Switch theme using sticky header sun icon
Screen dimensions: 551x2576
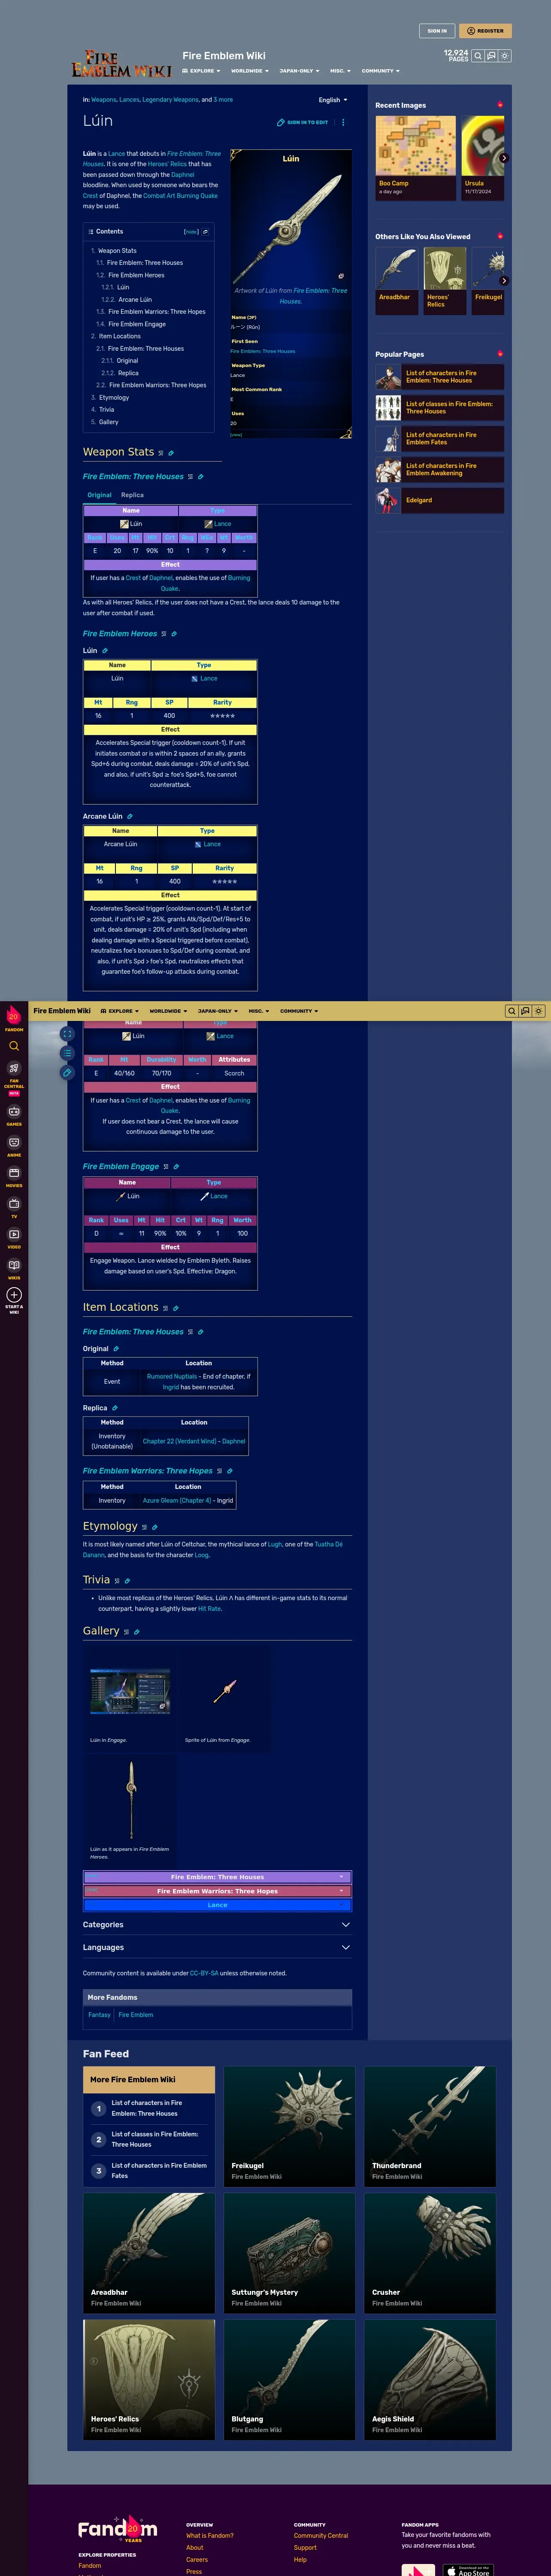(538, 1011)
